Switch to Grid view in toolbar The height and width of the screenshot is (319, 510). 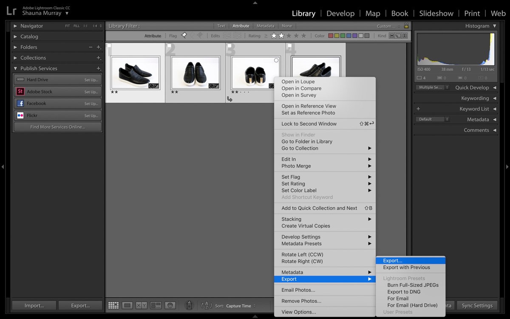113,305
